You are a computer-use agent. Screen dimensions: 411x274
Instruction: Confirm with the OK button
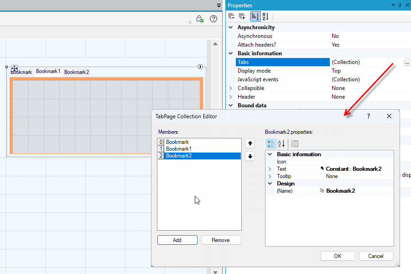tap(338, 256)
